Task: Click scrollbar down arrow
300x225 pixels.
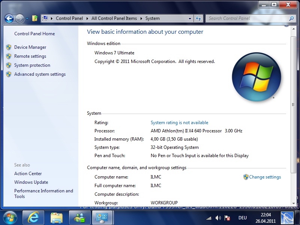Action: tap(294, 204)
